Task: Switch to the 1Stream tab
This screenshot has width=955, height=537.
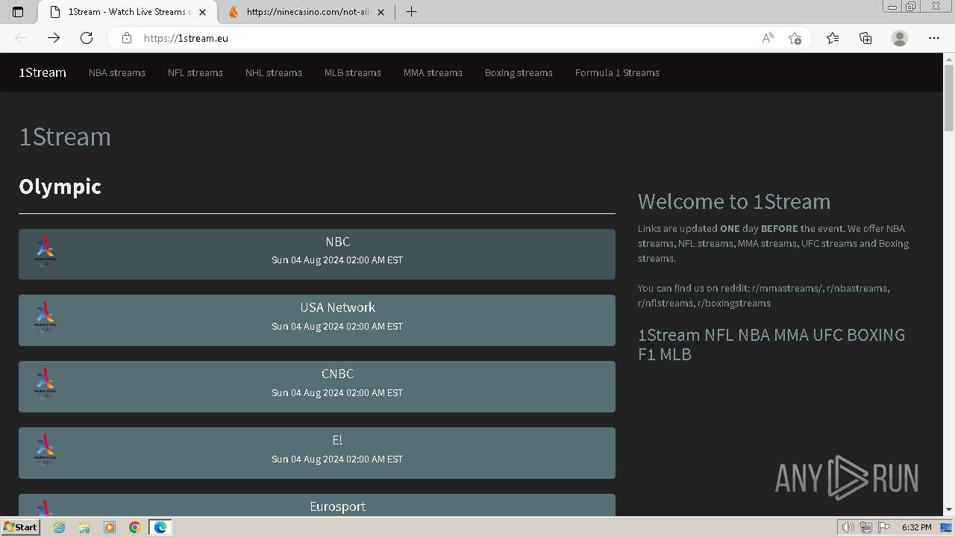Action: [x=127, y=12]
